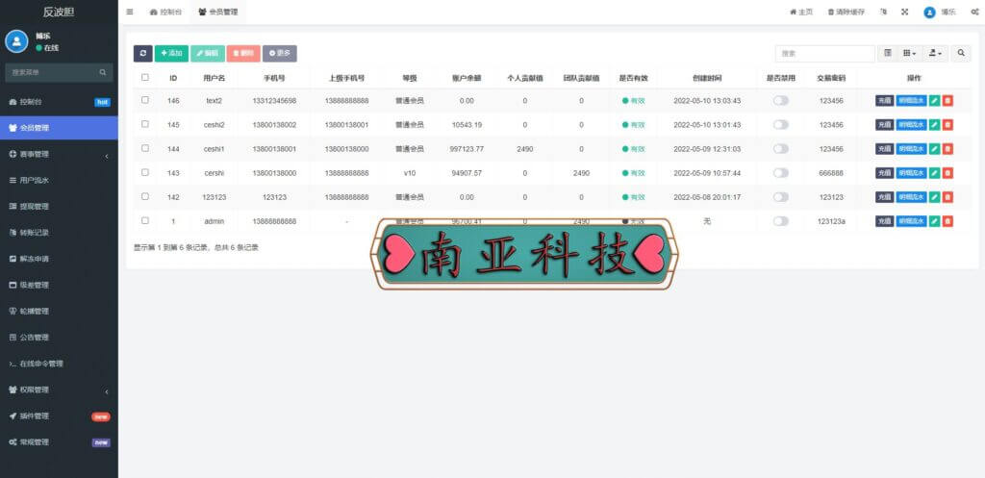Click the red delete icon for ceshi1
985x478 pixels.
coord(947,149)
